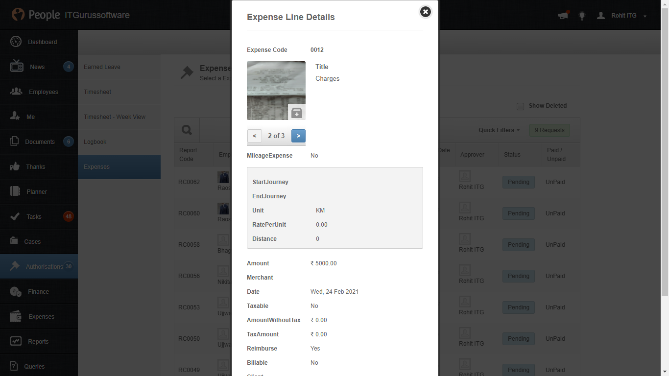
Task: Click the date Wed, 24 Feb 2021
Action: click(334, 292)
